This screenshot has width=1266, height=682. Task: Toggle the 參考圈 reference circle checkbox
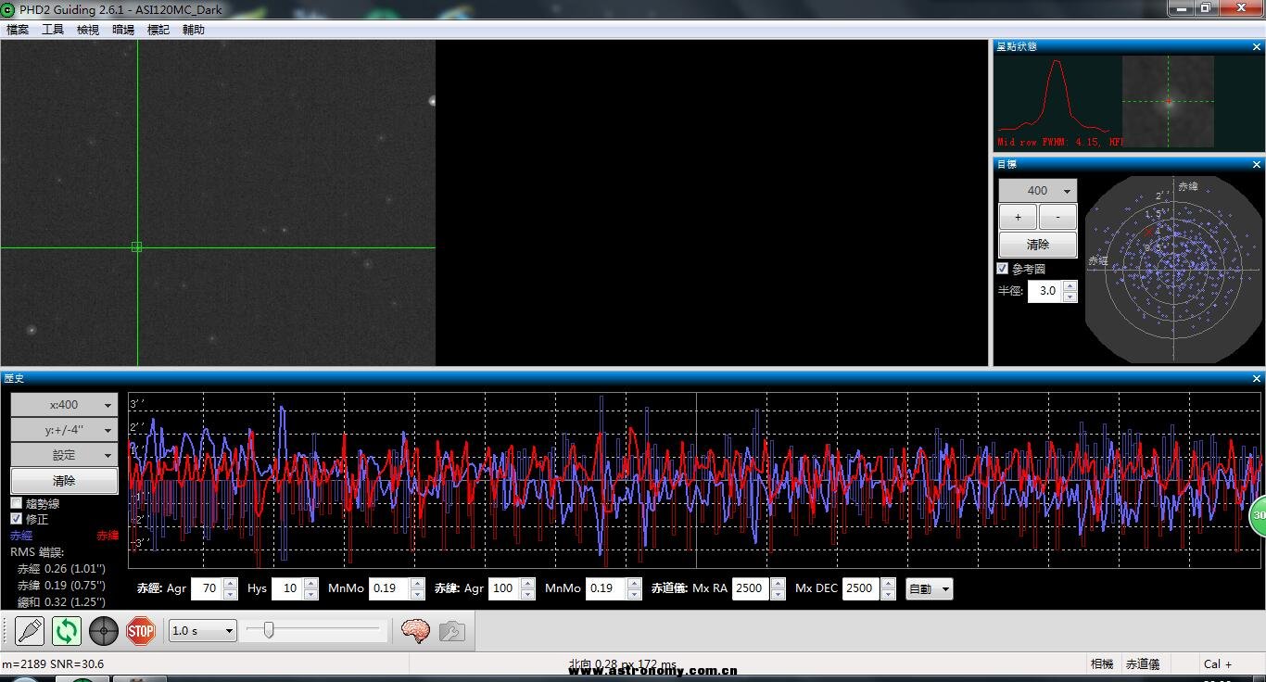tap(1002, 269)
